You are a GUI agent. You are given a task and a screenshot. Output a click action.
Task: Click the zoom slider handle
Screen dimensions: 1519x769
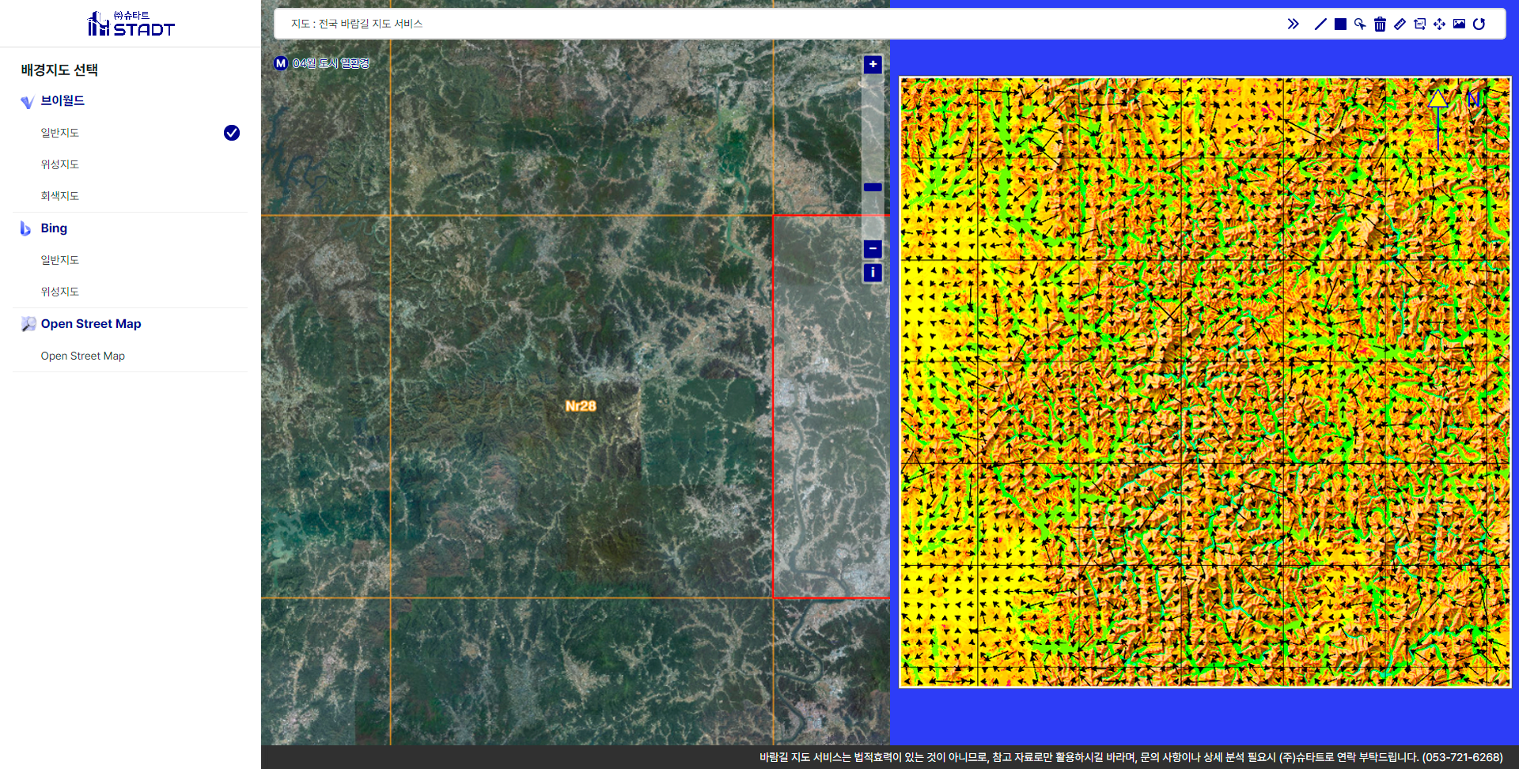(x=873, y=187)
